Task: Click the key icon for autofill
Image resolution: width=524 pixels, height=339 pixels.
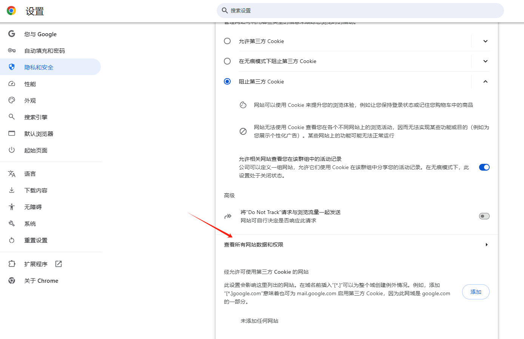Action: [x=12, y=50]
